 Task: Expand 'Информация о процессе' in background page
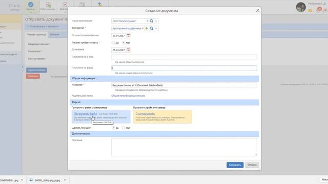28,27
